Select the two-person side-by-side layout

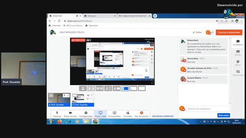tap(91, 89)
